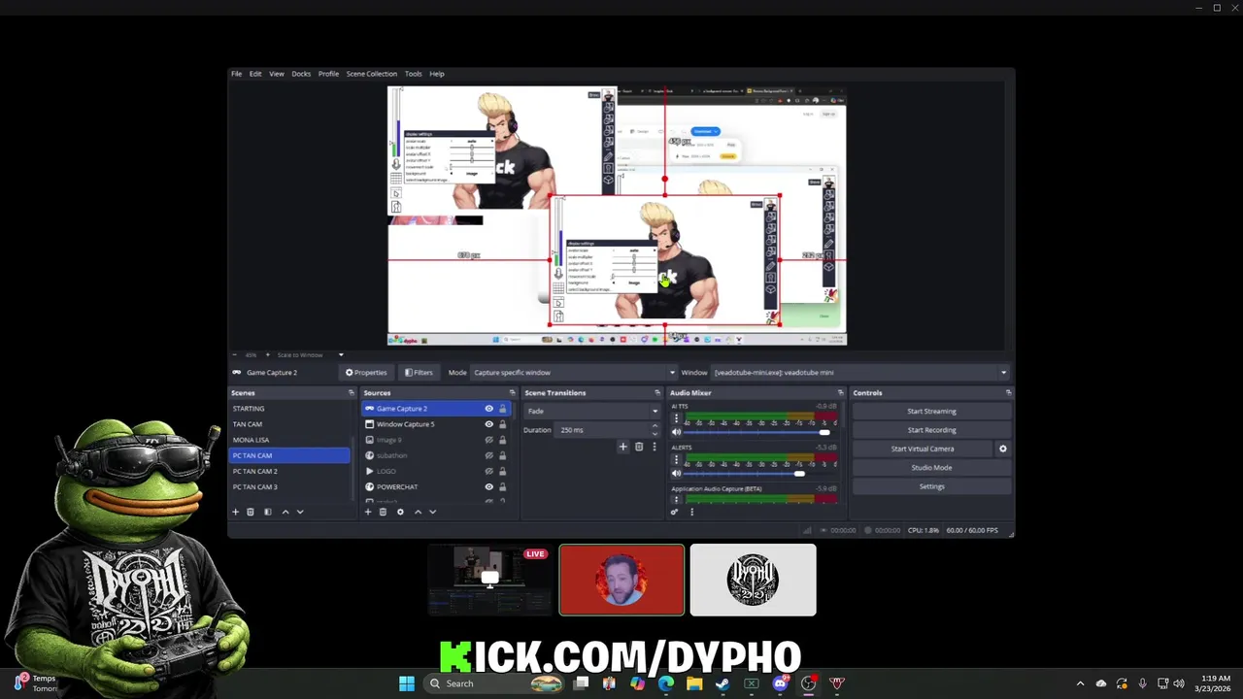Viewport: 1243px width, 699px height.
Task: Add a new scene with plus icon
Action: pos(235,512)
